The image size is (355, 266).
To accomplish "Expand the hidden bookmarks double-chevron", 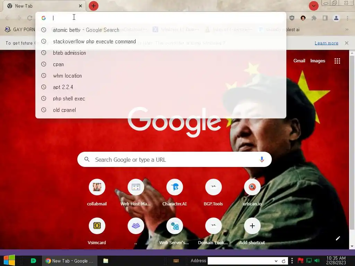I will pos(347,30).
